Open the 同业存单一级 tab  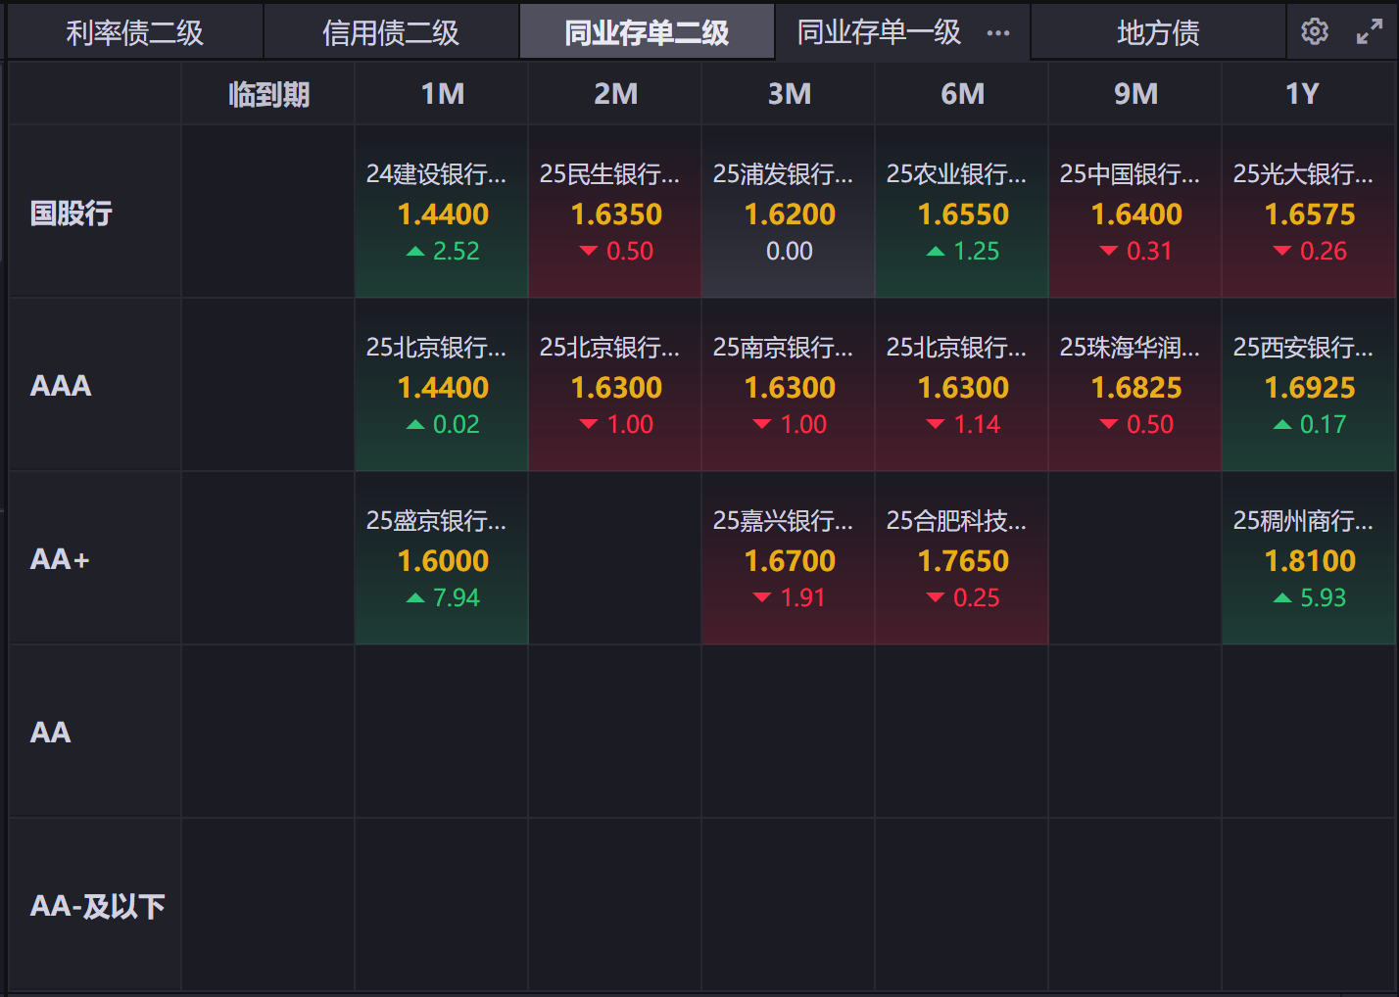[879, 33]
